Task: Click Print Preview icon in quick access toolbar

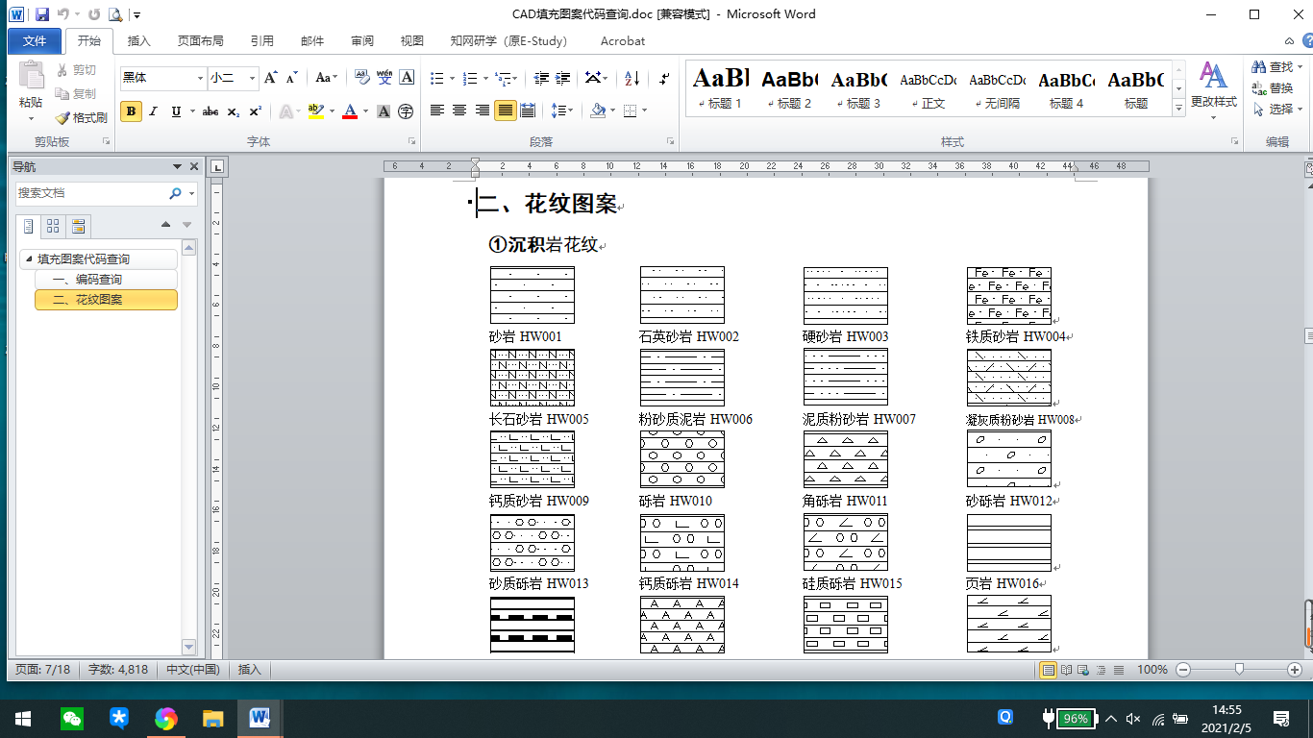Action: (115, 14)
